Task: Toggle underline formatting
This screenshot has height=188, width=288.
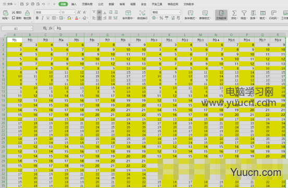Action: coord(48,18)
